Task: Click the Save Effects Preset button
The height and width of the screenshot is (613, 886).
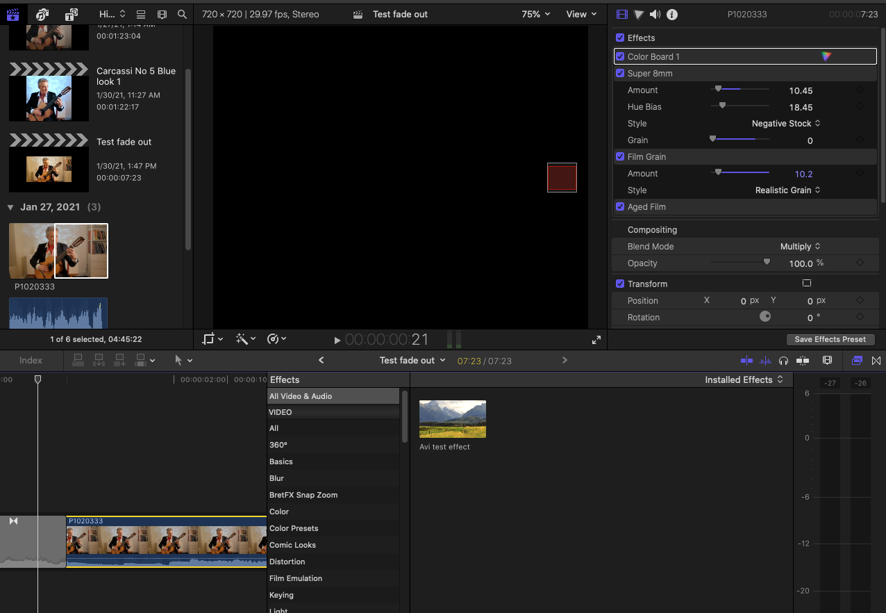Action: pos(830,339)
